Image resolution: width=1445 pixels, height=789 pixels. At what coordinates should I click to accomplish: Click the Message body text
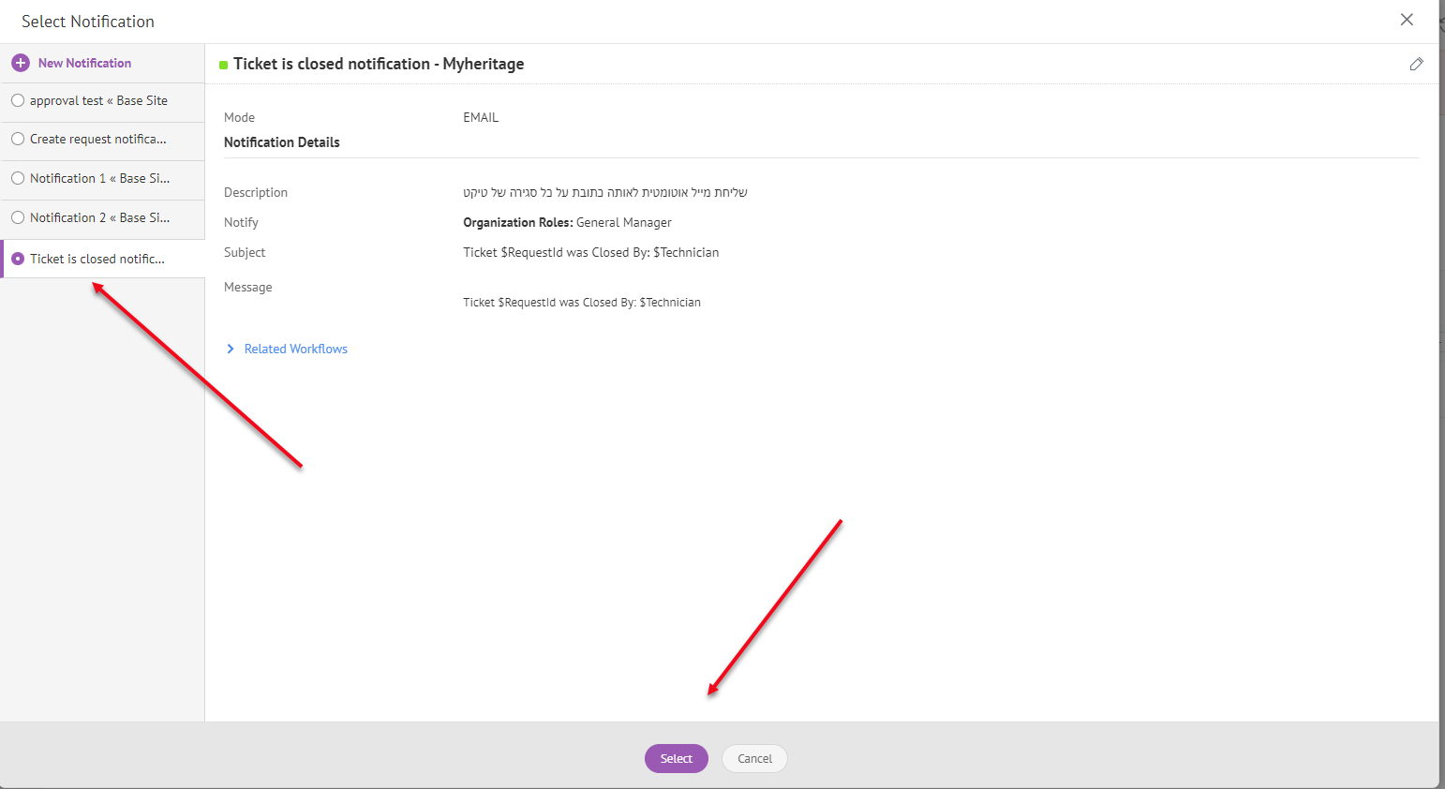[581, 302]
